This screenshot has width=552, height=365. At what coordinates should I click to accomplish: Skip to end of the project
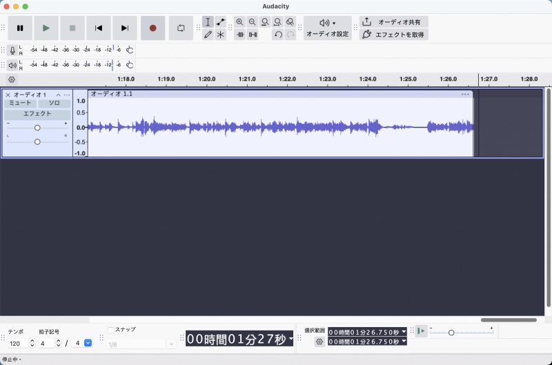[125, 28]
